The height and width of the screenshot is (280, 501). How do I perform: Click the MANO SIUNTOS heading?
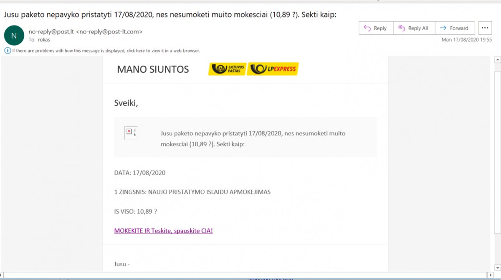point(153,69)
